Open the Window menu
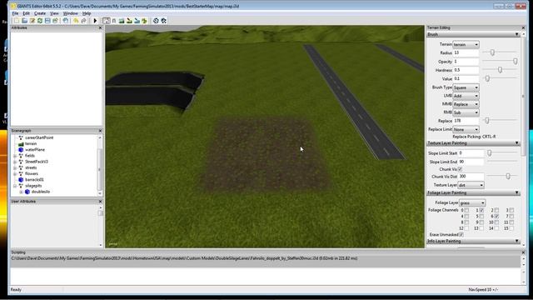Screen dimensions: 533x300 pyautogui.click(x=70, y=13)
